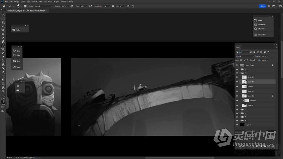Image resolution: width=283 pixels, height=159 pixels.
Task: Toggle Quick Mask mode
Action: 3,107
